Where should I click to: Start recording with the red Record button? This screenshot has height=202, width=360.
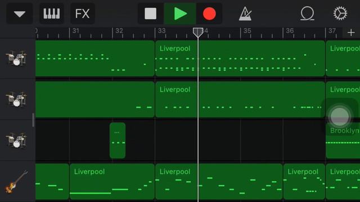tap(209, 13)
